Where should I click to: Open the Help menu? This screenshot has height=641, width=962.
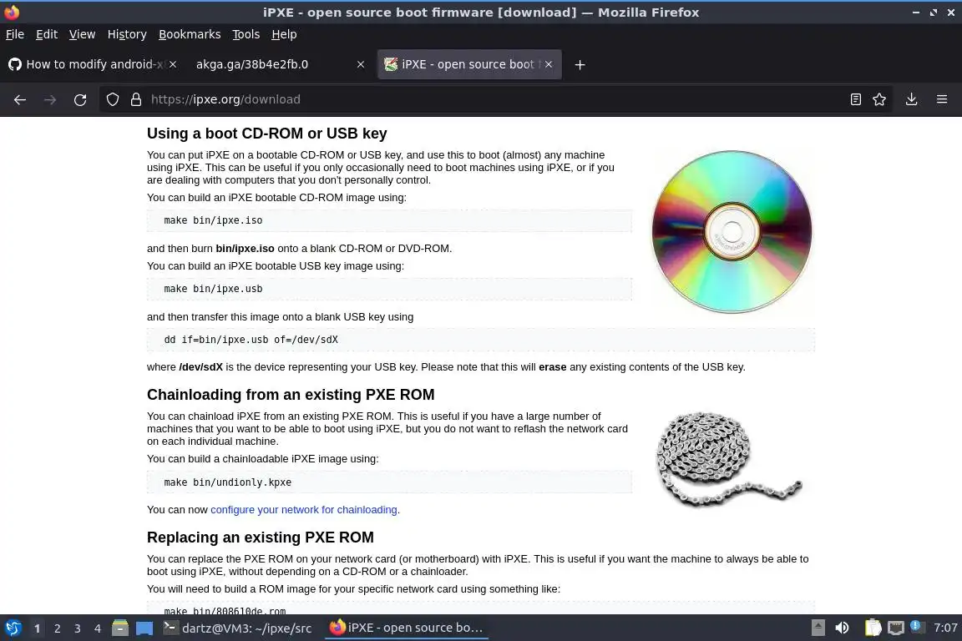coord(284,34)
